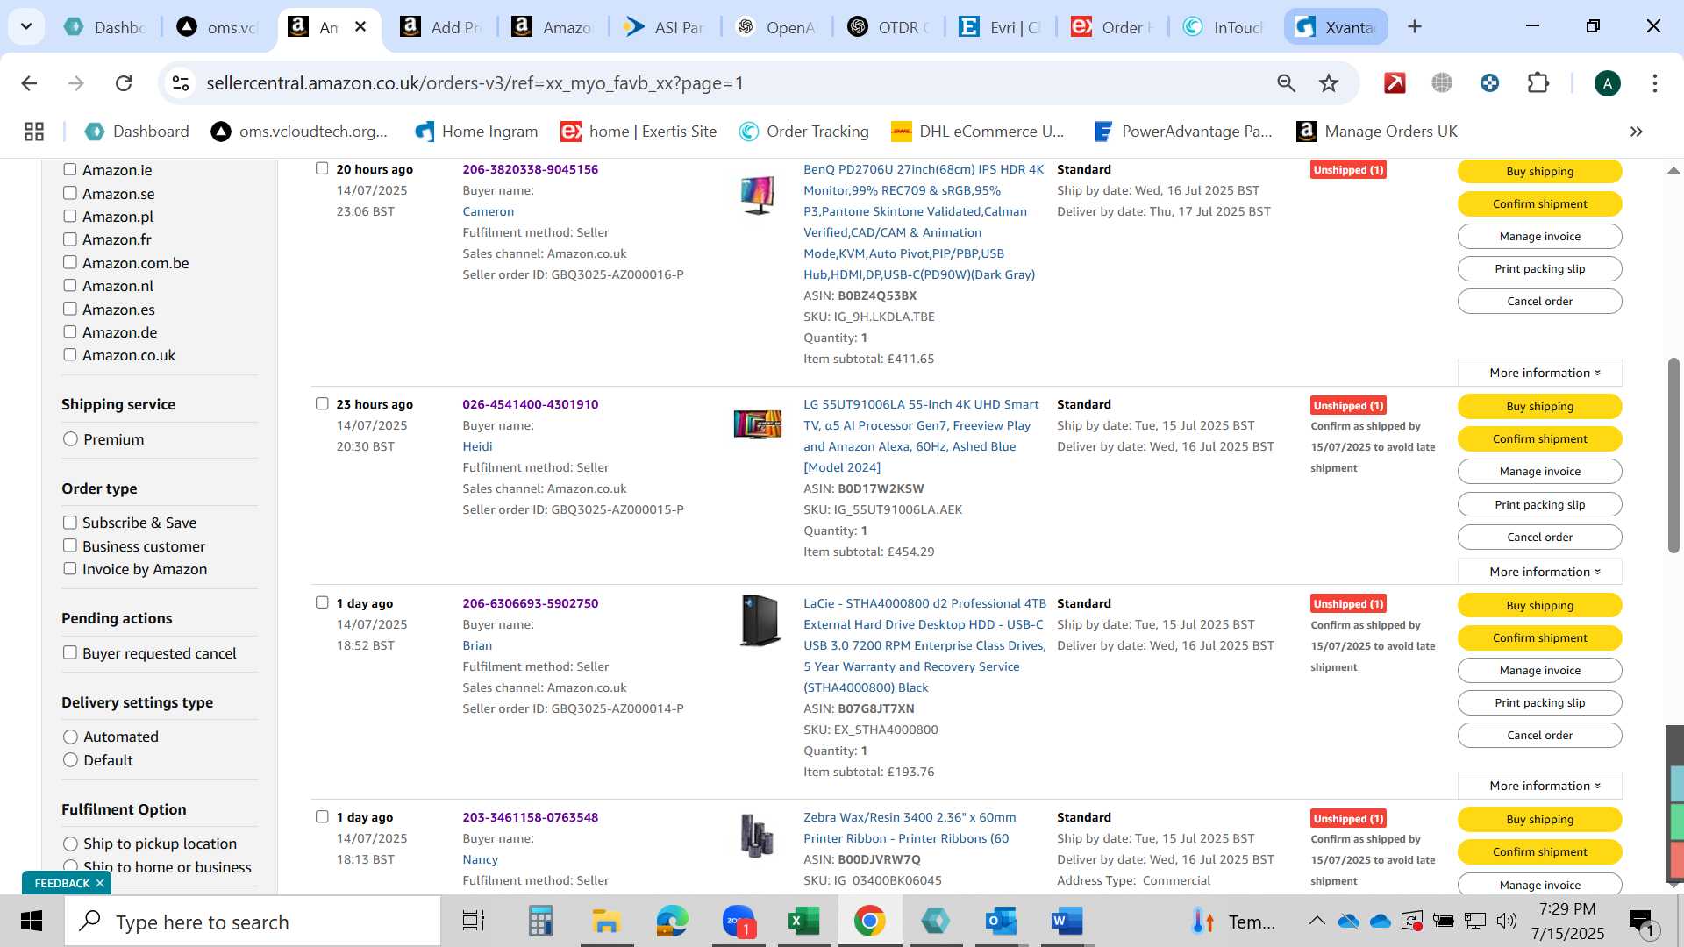Switch to the OTDR browser tab

pyautogui.click(x=888, y=27)
